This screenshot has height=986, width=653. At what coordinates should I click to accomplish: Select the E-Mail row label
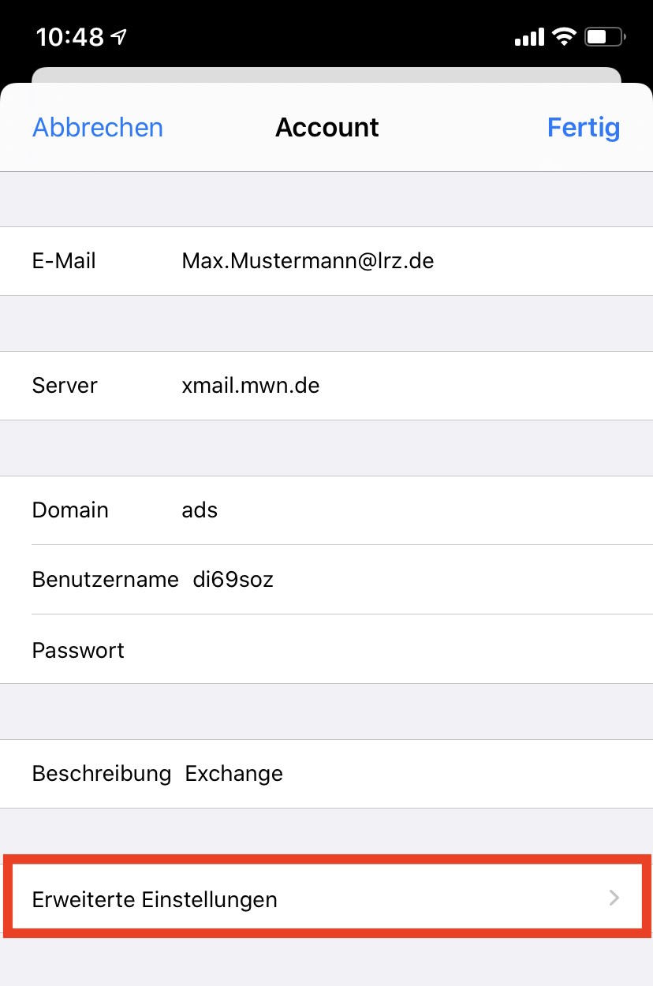click(64, 261)
